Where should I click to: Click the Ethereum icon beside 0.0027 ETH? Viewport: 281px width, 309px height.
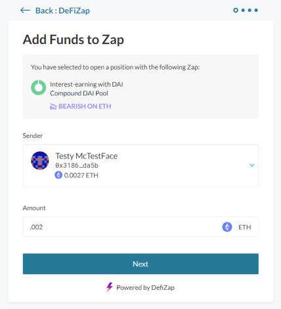coord(58,175)
